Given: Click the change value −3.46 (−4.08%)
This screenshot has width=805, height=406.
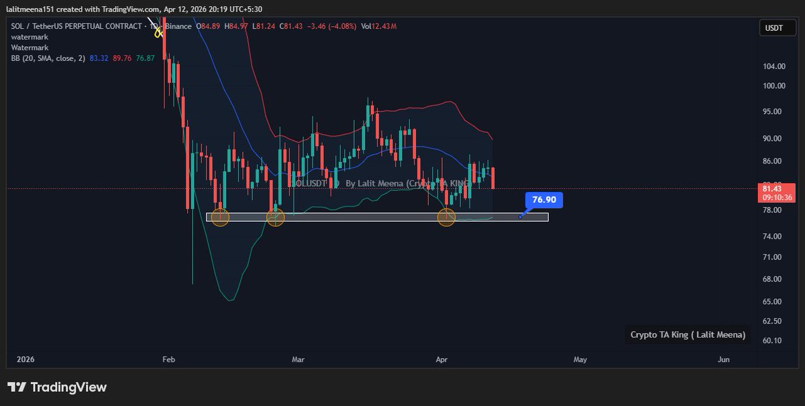Looking at the screenshot, I should (331, 26).
